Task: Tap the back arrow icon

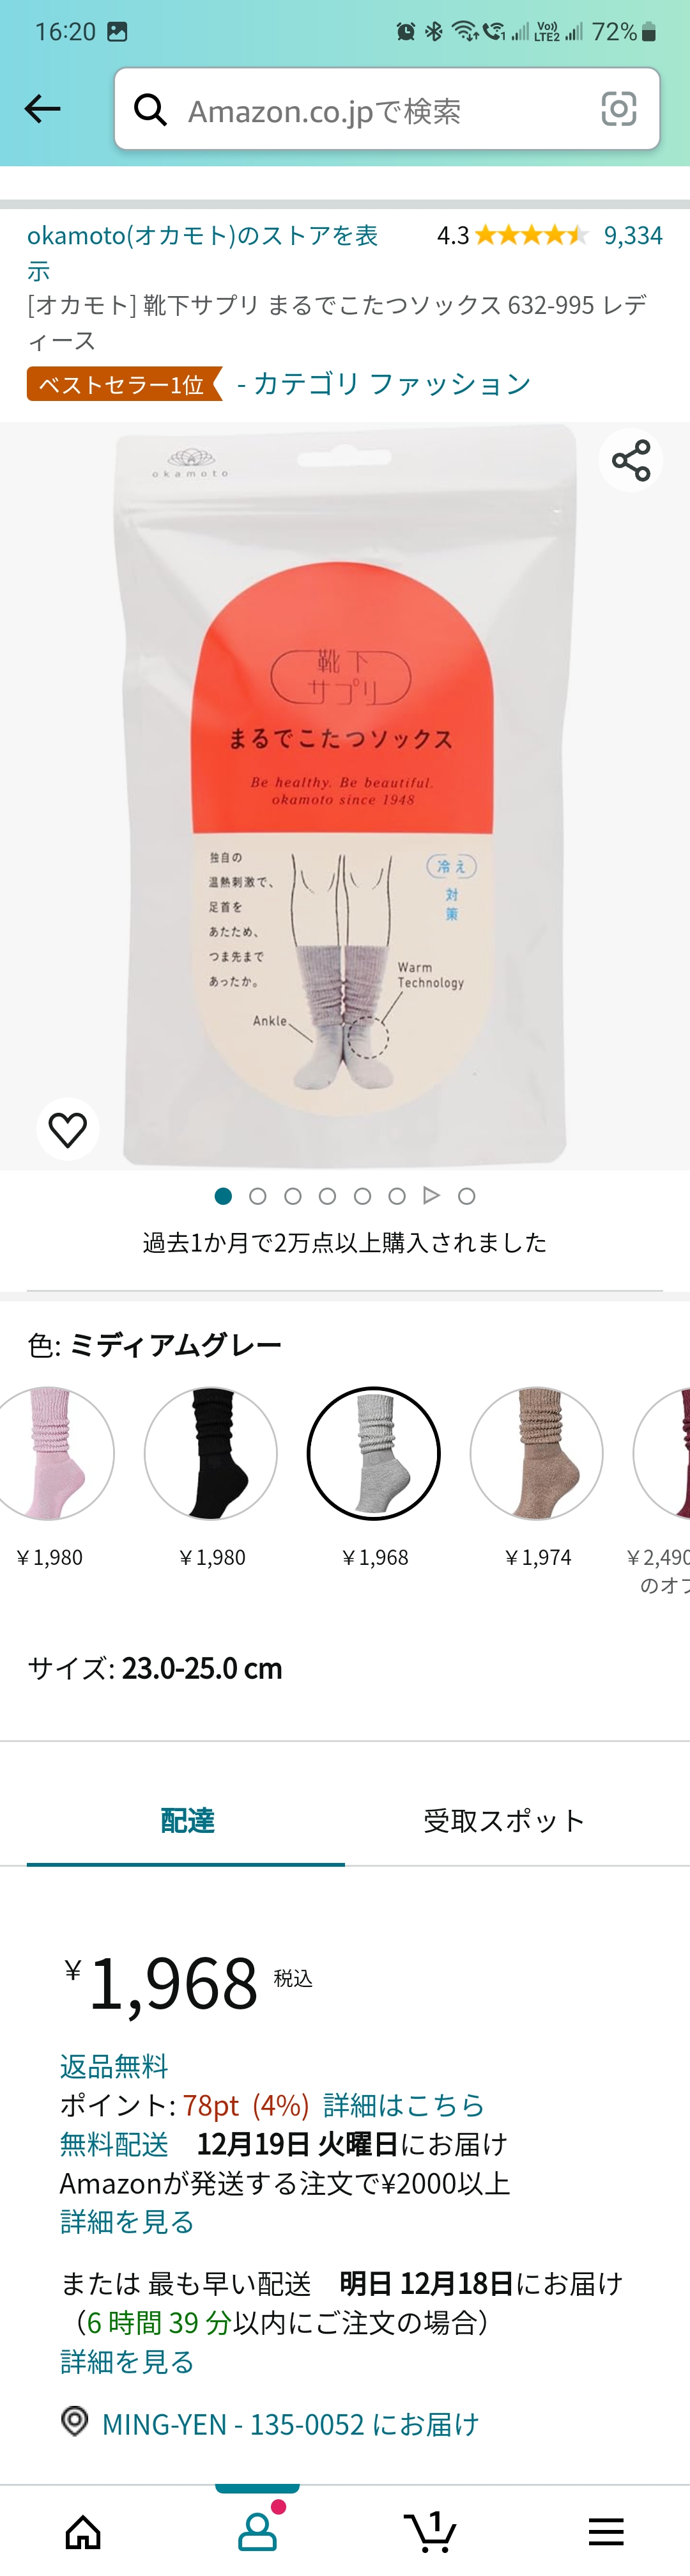Action: (x=42, y=108)
